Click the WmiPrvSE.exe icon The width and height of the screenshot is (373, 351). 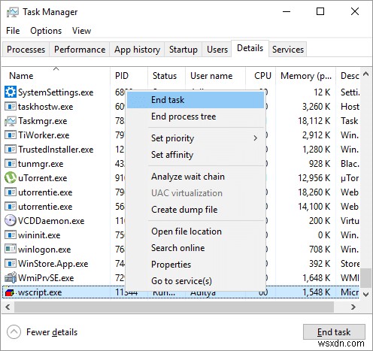[x=11, y=278]
